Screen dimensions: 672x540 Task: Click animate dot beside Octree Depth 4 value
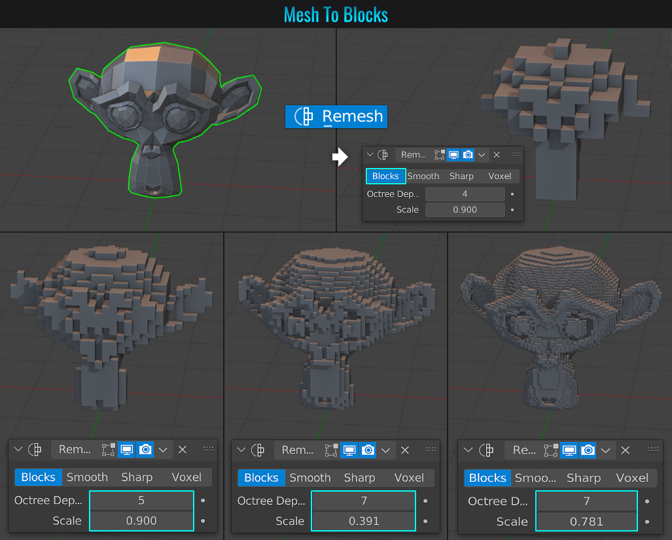512,194
